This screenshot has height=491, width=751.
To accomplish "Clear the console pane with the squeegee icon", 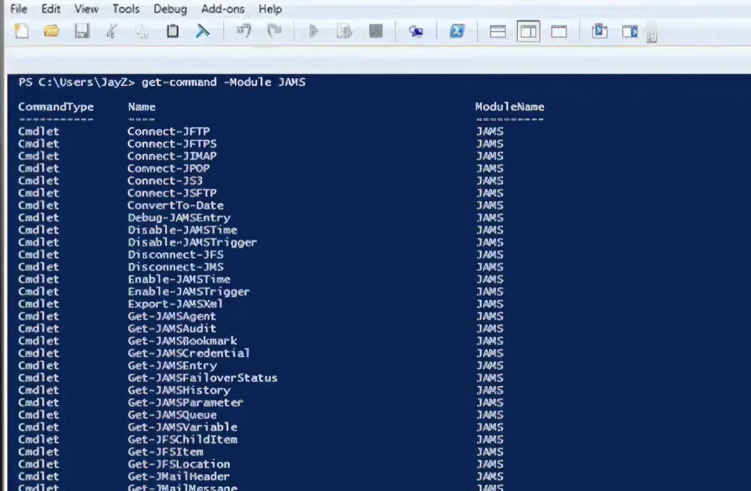I will [202, 32].
